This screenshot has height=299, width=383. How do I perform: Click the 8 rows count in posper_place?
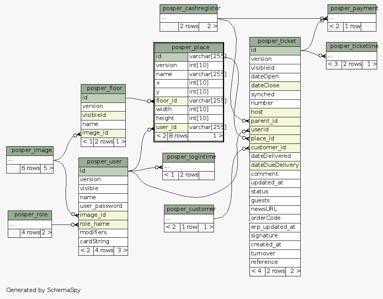click(x=178, y=136)
